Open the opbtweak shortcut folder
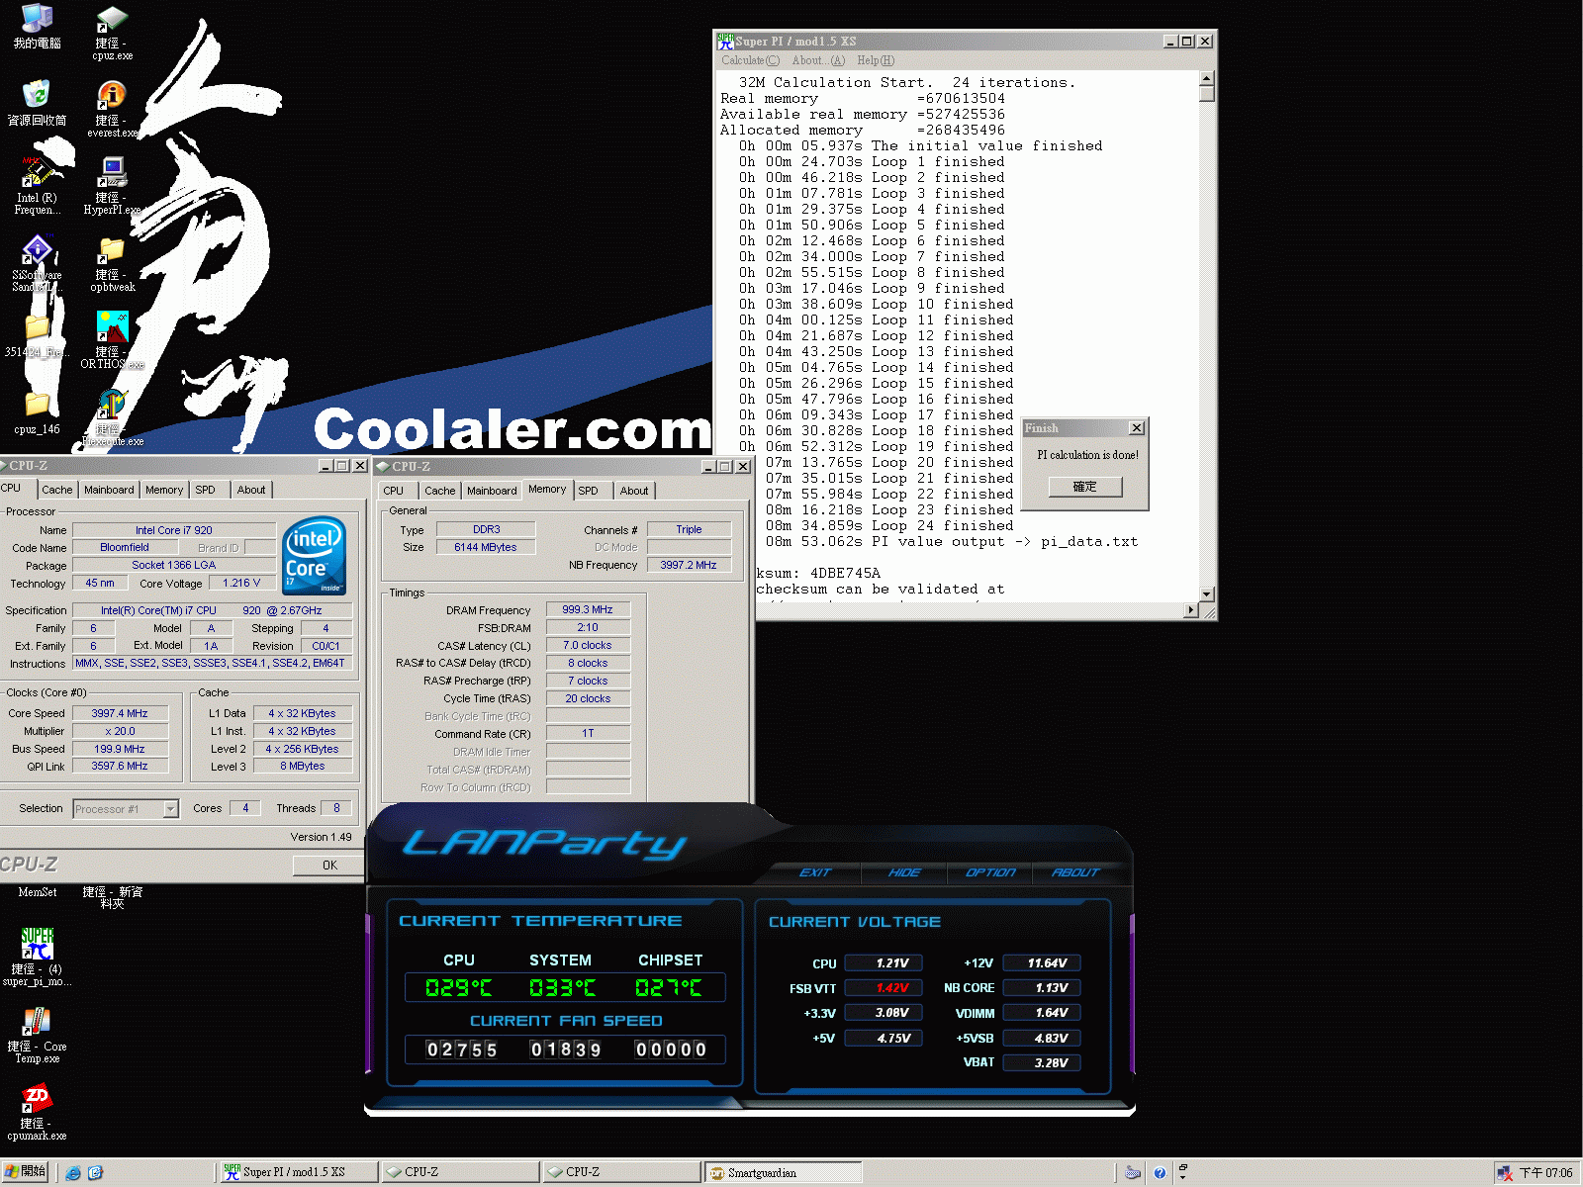The height and width of the screenshot is (1187, 1583). pyautogui.click(x=112, y=263)
